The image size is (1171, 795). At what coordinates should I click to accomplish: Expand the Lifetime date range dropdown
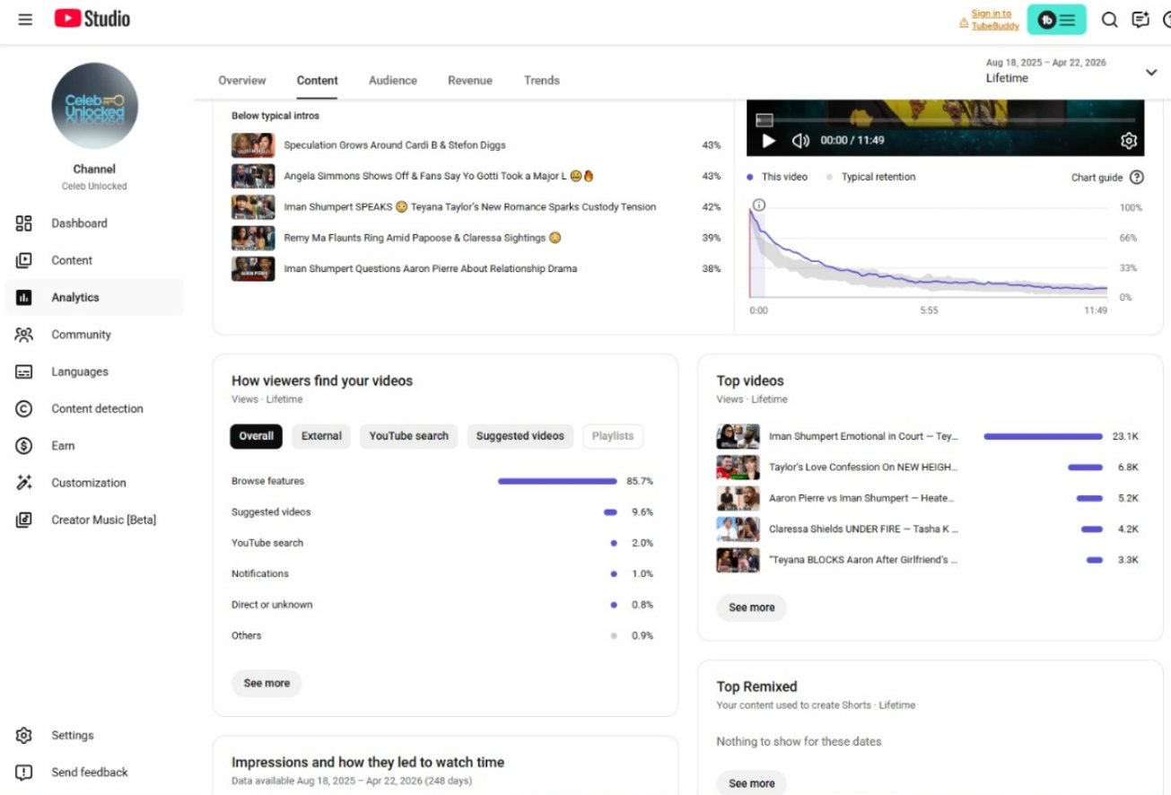[x=1151, y=73]
